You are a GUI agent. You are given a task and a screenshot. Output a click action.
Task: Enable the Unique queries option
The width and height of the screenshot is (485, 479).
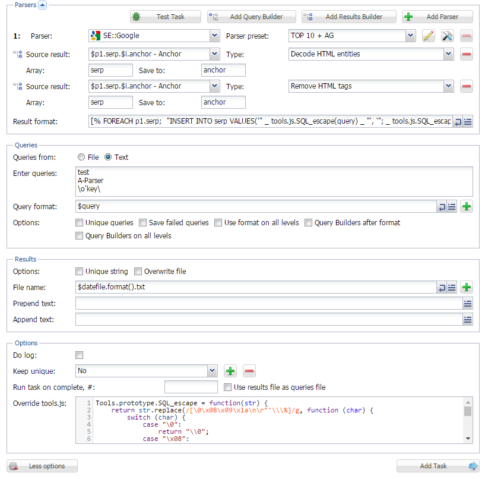pos(79,222)
